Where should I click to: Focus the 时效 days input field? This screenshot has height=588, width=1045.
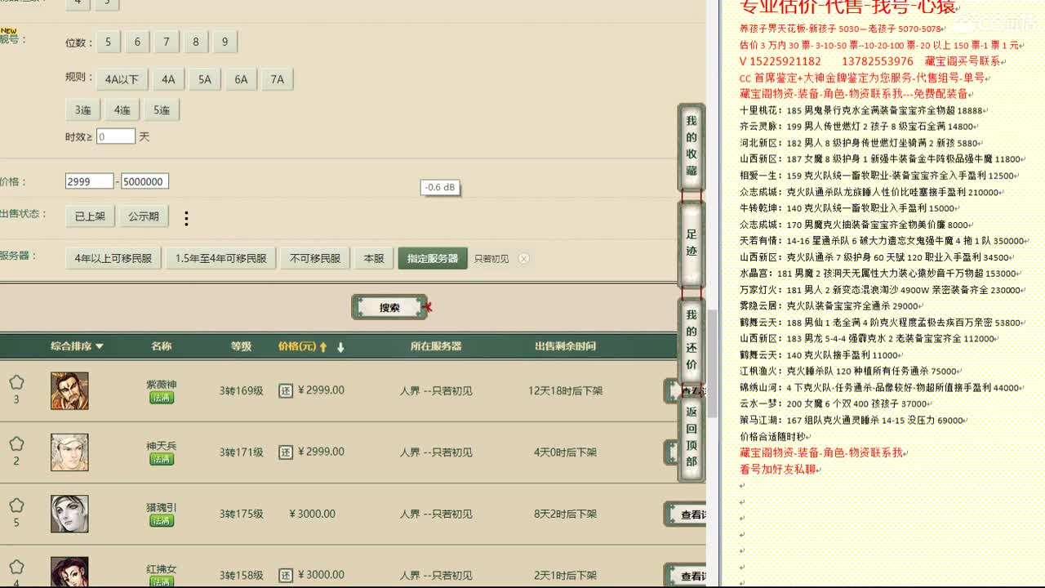pos(116,136)
